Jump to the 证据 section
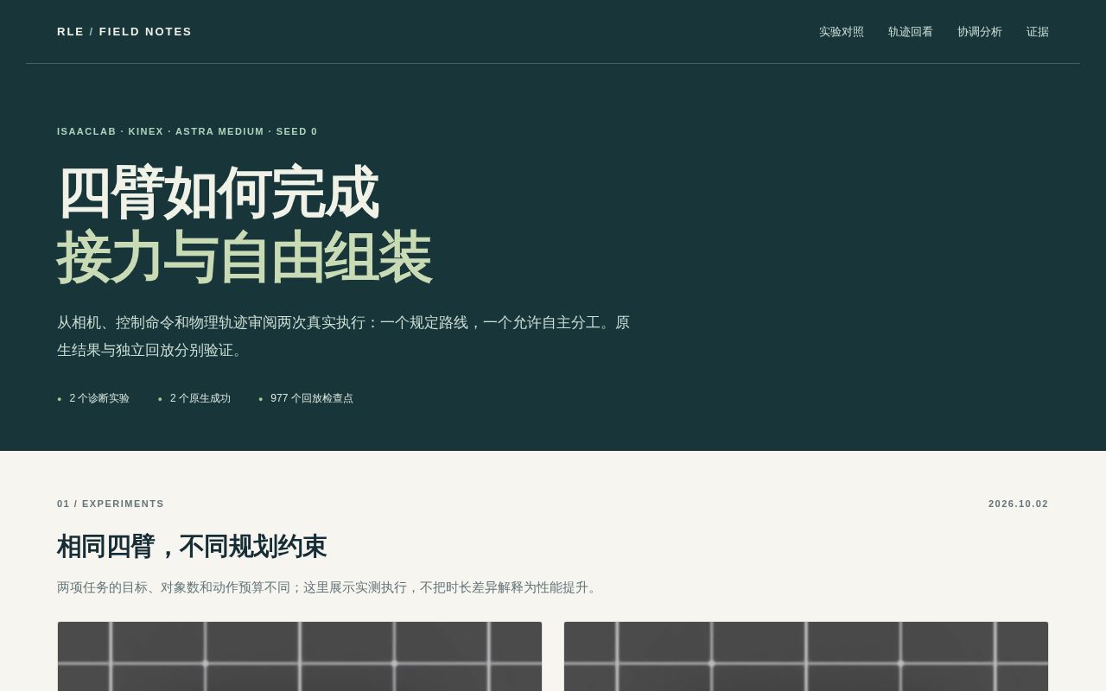This screenshot has width=1106, height=691. (1038, 32)
